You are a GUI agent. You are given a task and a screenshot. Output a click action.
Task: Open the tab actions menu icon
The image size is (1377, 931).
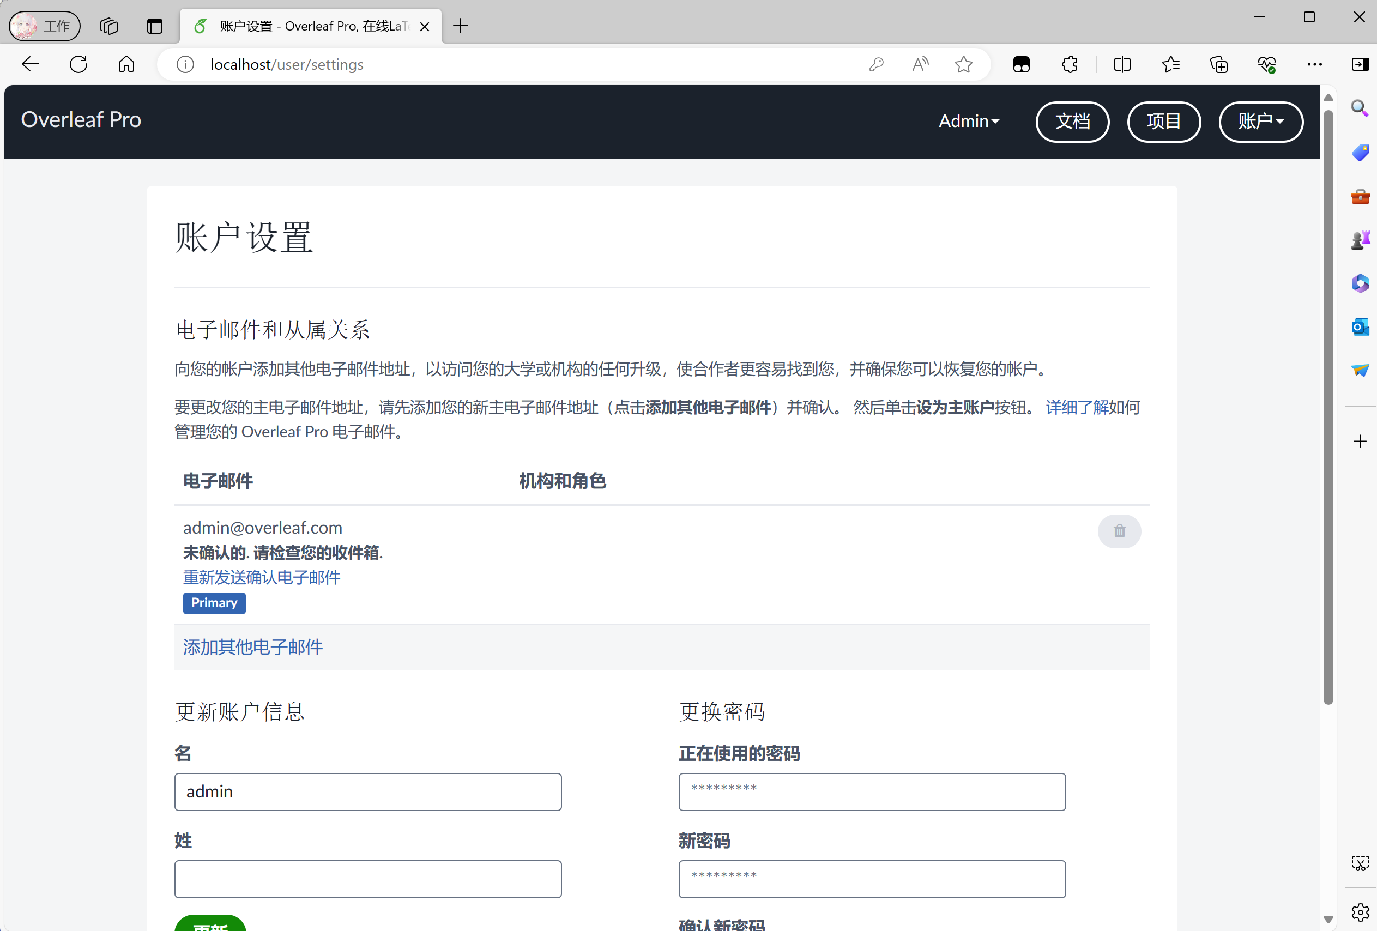(x=155, y=26)
